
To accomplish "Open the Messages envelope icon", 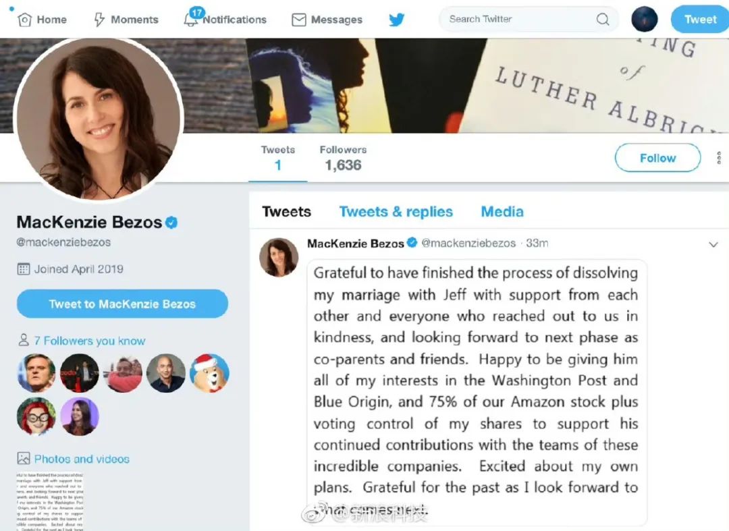I will point(299,20).
